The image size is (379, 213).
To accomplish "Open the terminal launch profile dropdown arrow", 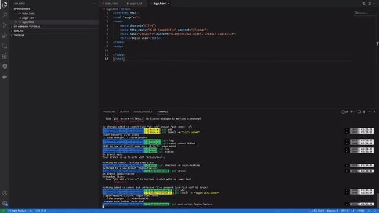I will [x=354, y=112].
